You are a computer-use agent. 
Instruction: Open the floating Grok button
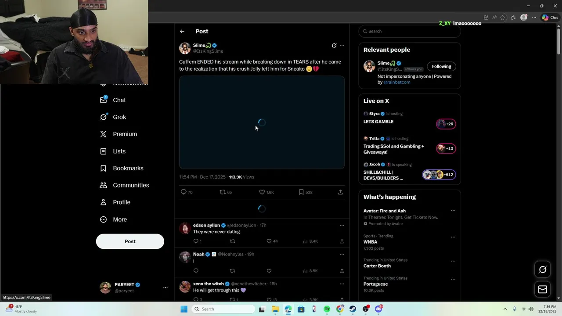pos(543,269)
